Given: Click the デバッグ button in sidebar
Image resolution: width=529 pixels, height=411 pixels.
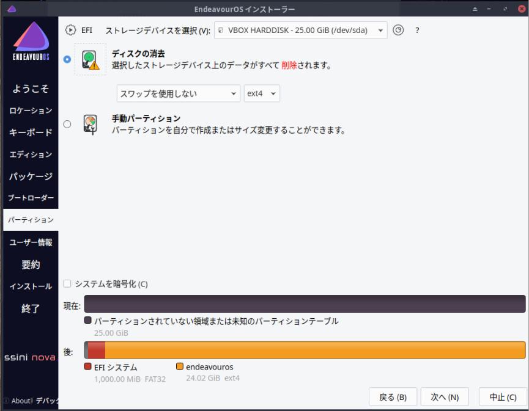Looking at the screenshot, I should point(47,401).
